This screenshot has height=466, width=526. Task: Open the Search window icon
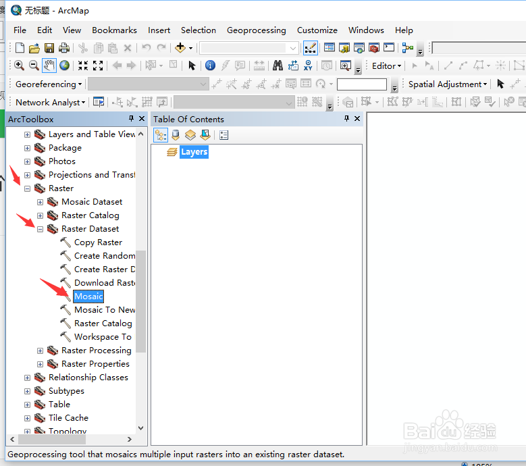(x=359, y=48)
